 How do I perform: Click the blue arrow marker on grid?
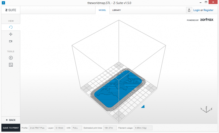coord(143,106)
